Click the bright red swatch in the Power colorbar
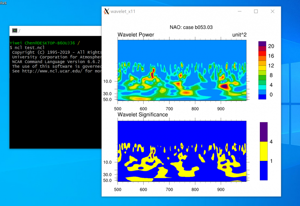 pyautogui.click(x=262, y=53)
